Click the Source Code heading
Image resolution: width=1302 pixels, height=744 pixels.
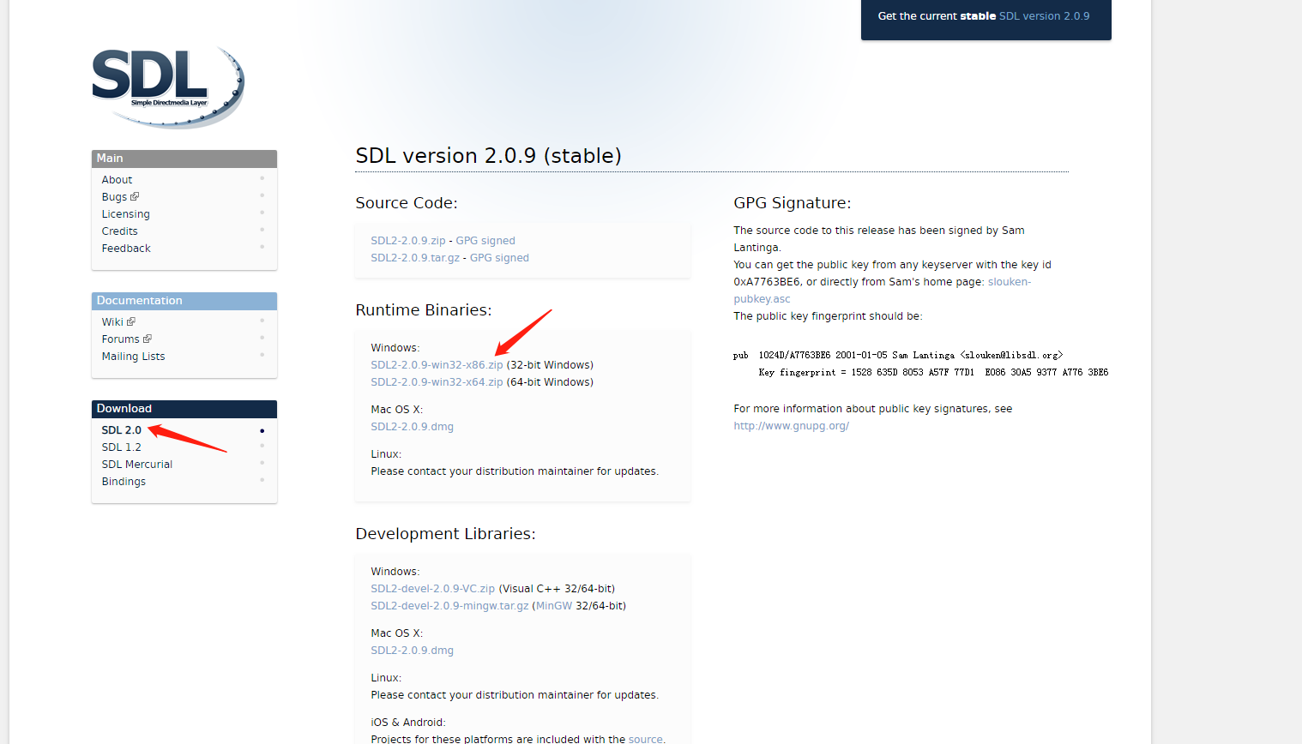(407, 203)
